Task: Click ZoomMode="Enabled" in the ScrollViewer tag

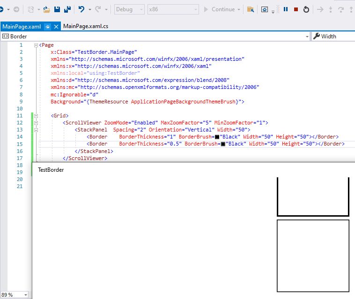Action: point(131,123)
